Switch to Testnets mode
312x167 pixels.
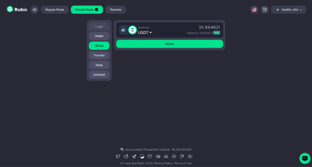tap(115, 10)
